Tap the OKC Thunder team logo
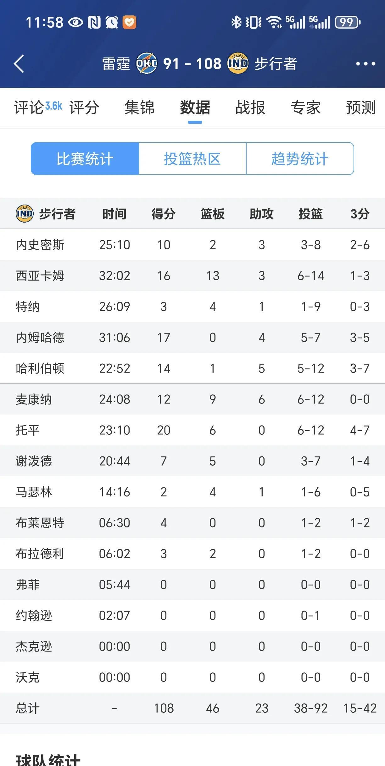385x766 pixels. (x=147, y=63)
